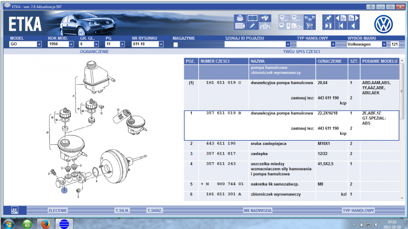The height and width of the screenshot is (229, 408).
Task: Click the ELSA icon
Action: 285,18
